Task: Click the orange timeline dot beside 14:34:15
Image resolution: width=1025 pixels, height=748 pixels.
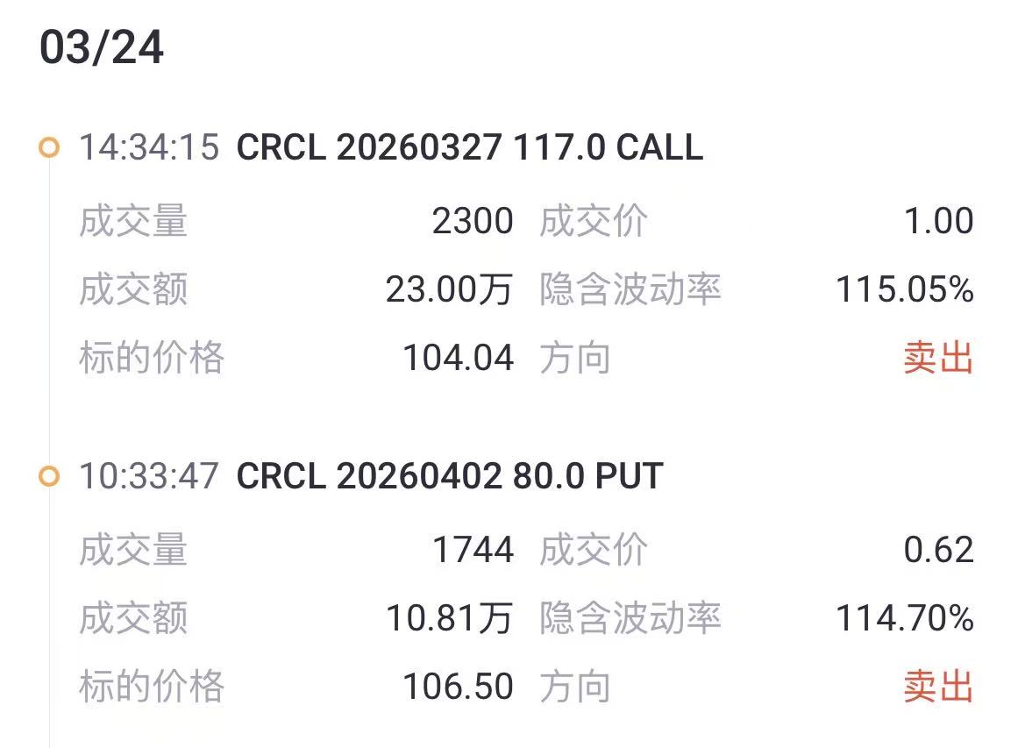Action: point(50,148)
